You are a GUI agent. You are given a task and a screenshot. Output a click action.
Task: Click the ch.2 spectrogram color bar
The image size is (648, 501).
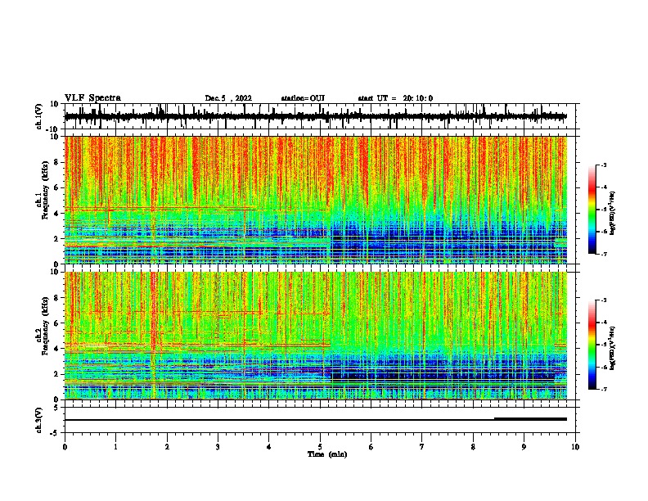592,345
